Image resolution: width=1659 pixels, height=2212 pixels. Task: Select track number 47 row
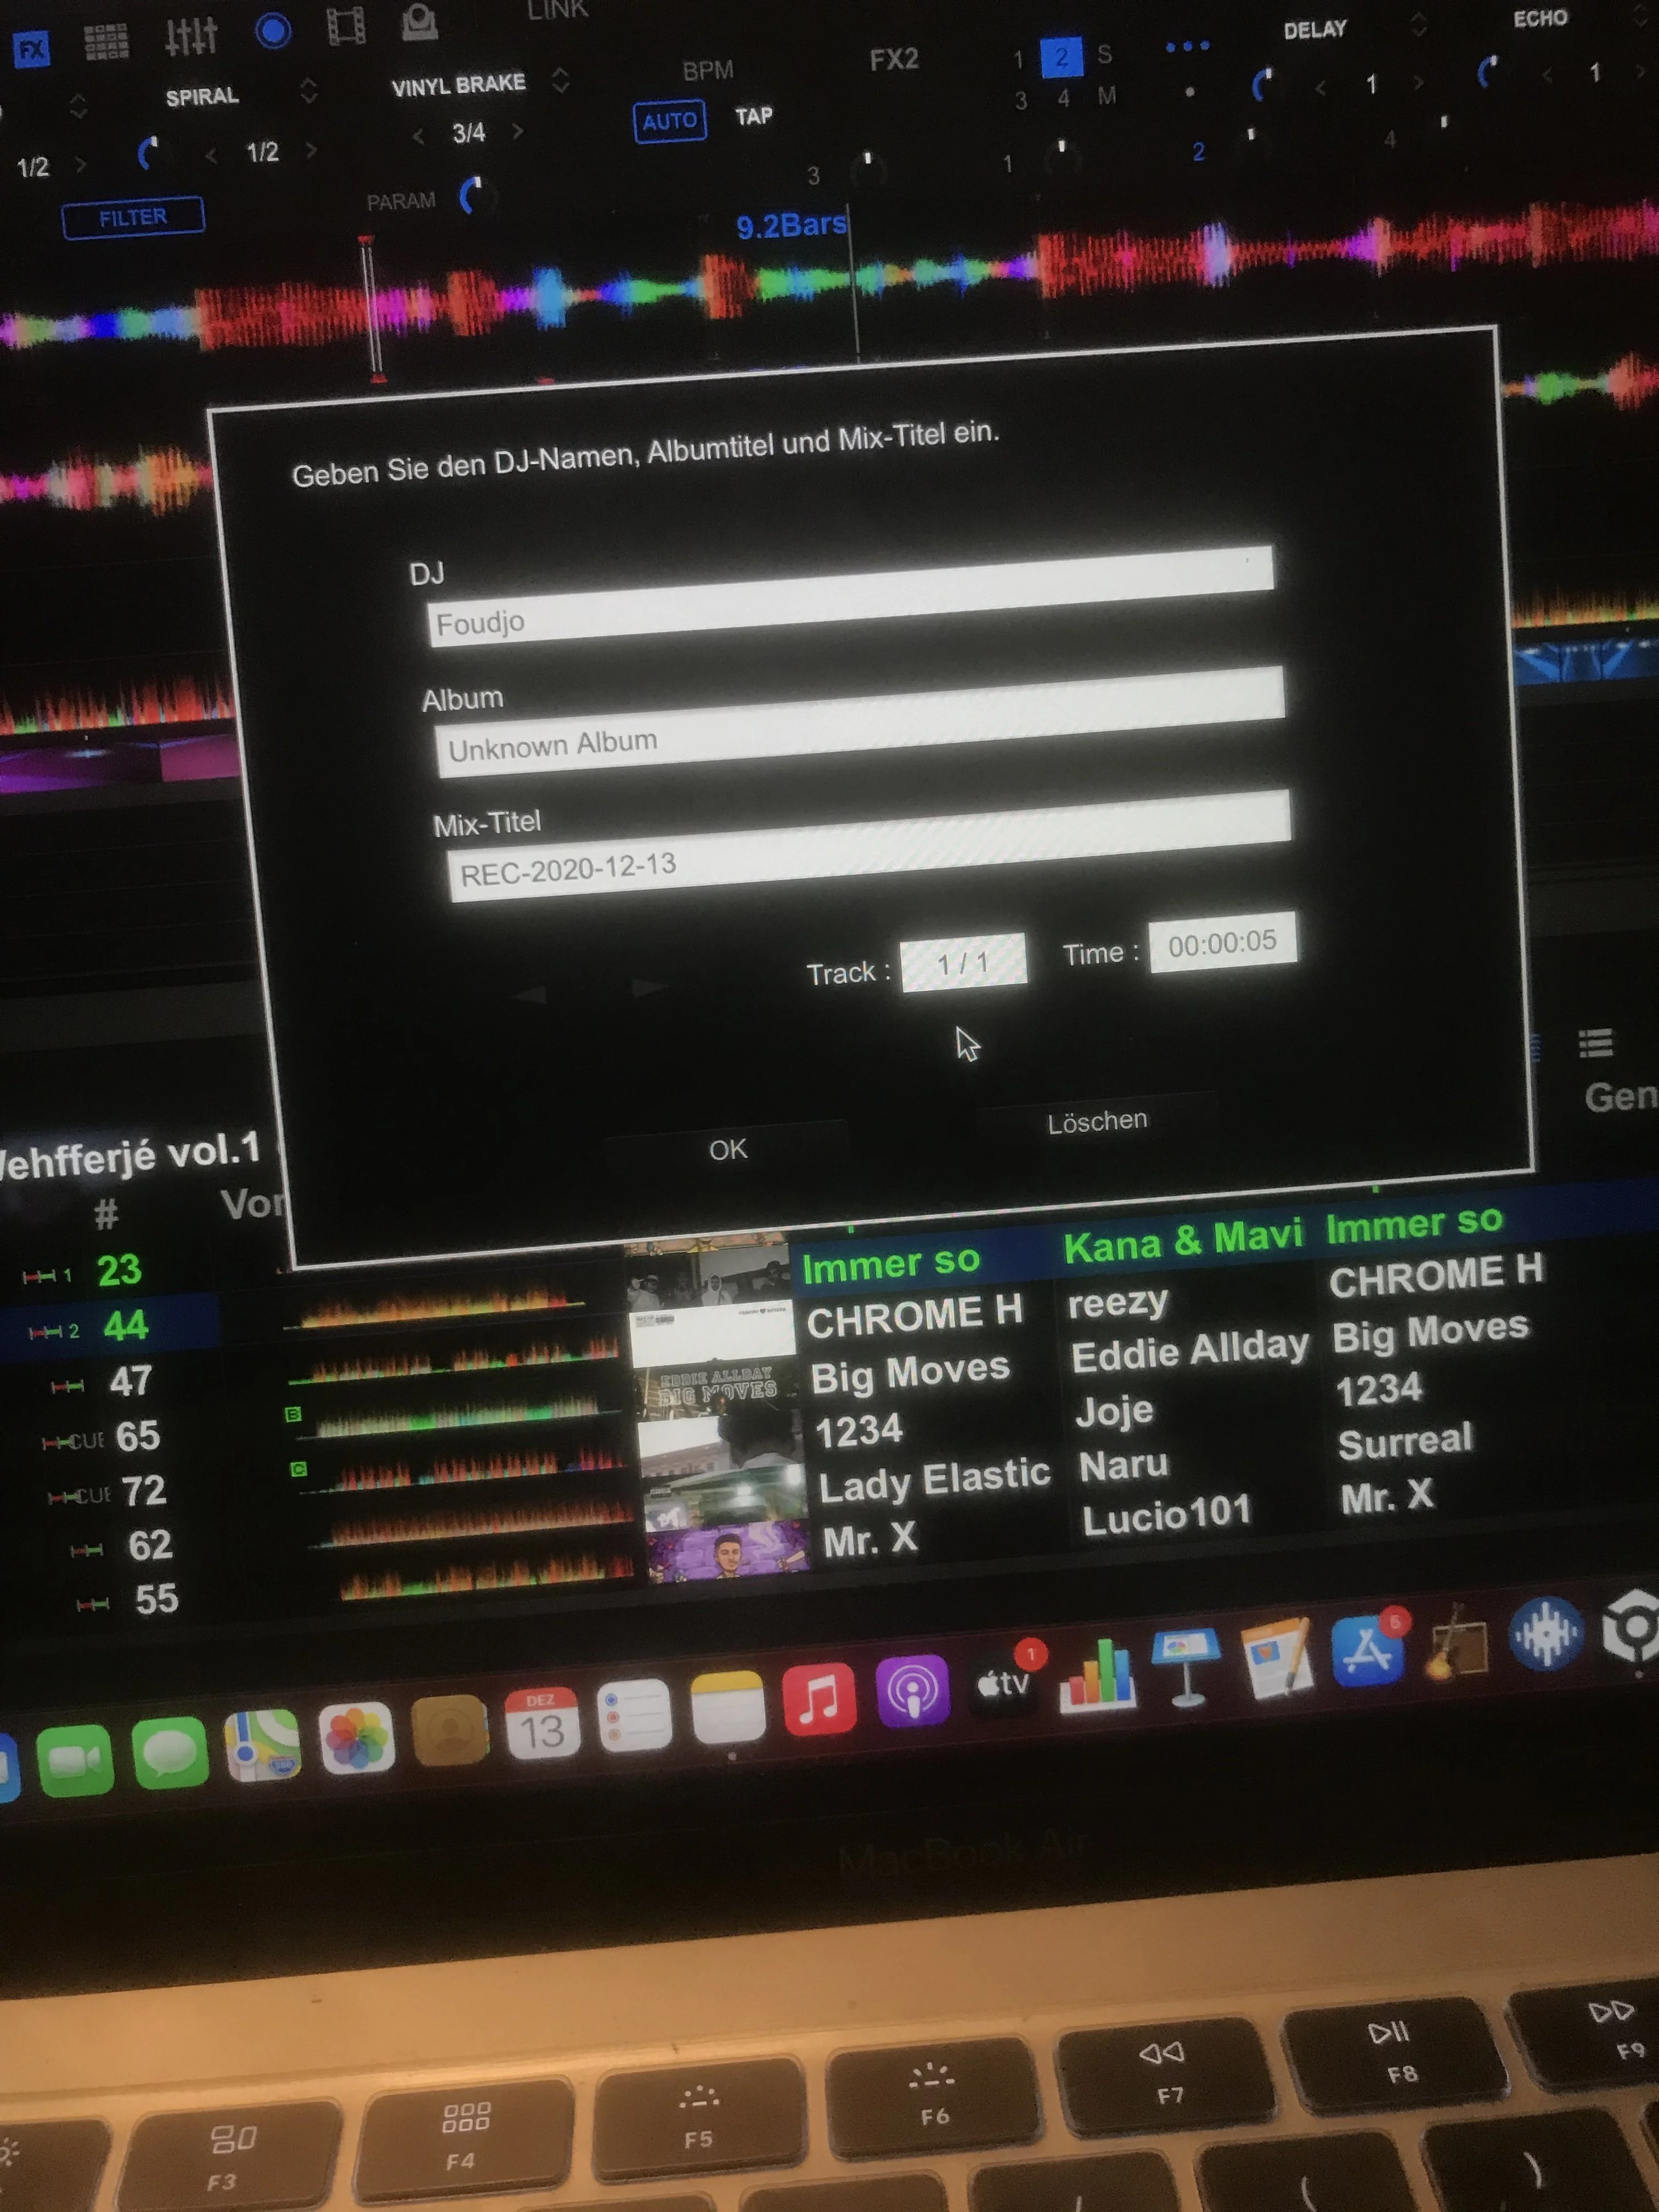click(x=130, y=1381)
